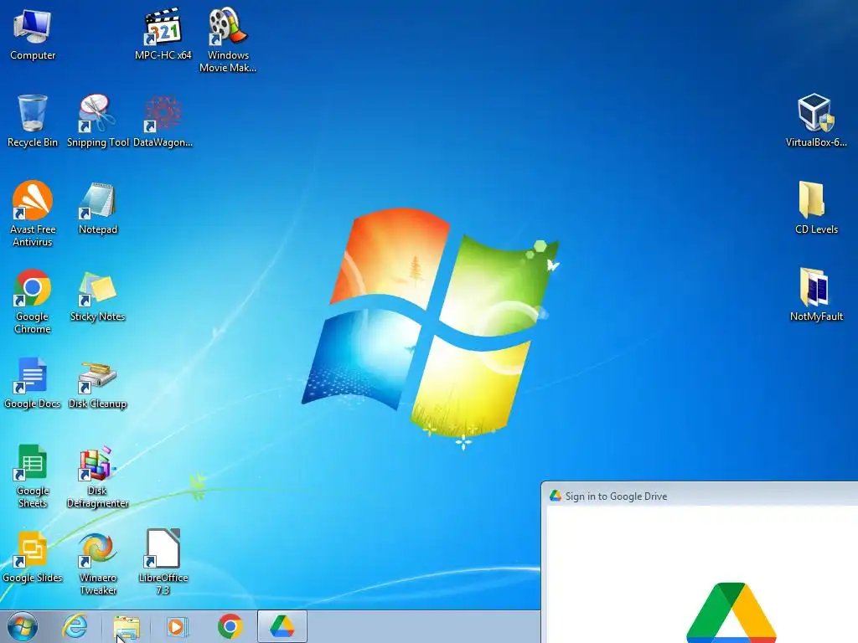Select the Sticky Notes shortcut
This screenshot has height=643, width=858.
pyautogui.click(x=97, y=296)
